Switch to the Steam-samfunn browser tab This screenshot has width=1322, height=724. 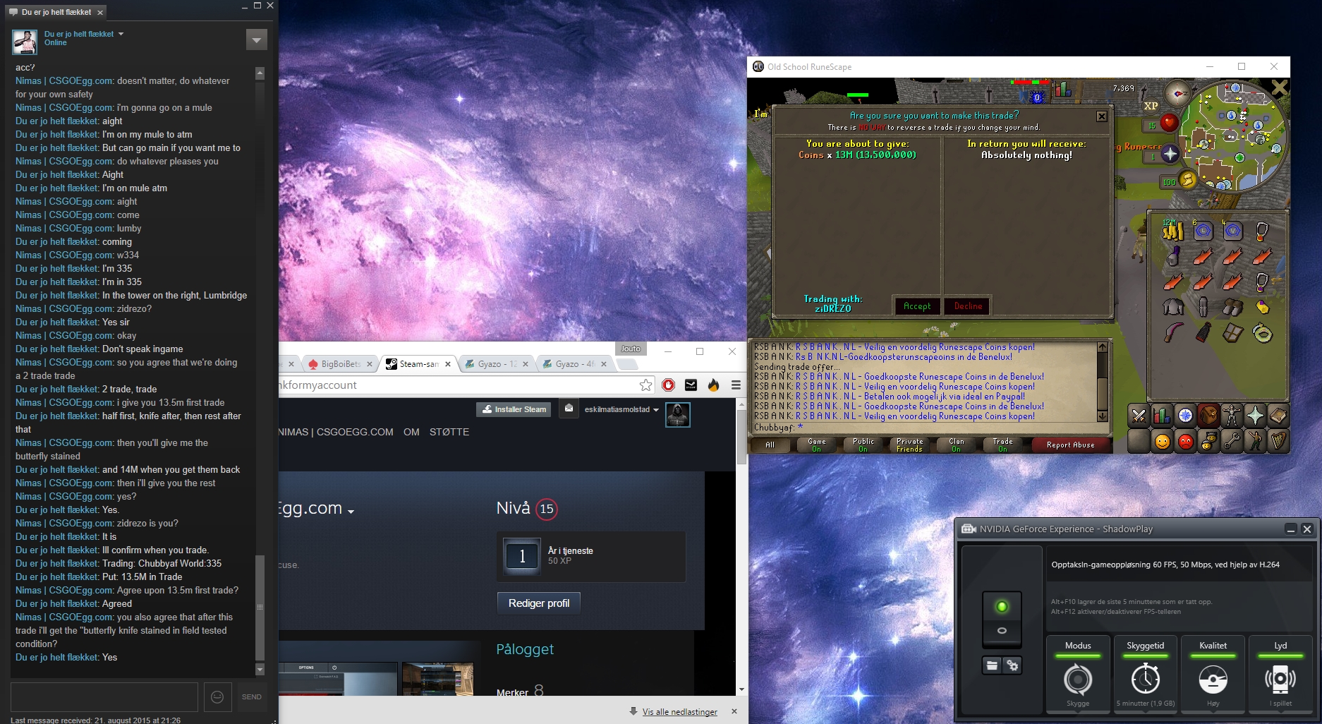point(418,364)
